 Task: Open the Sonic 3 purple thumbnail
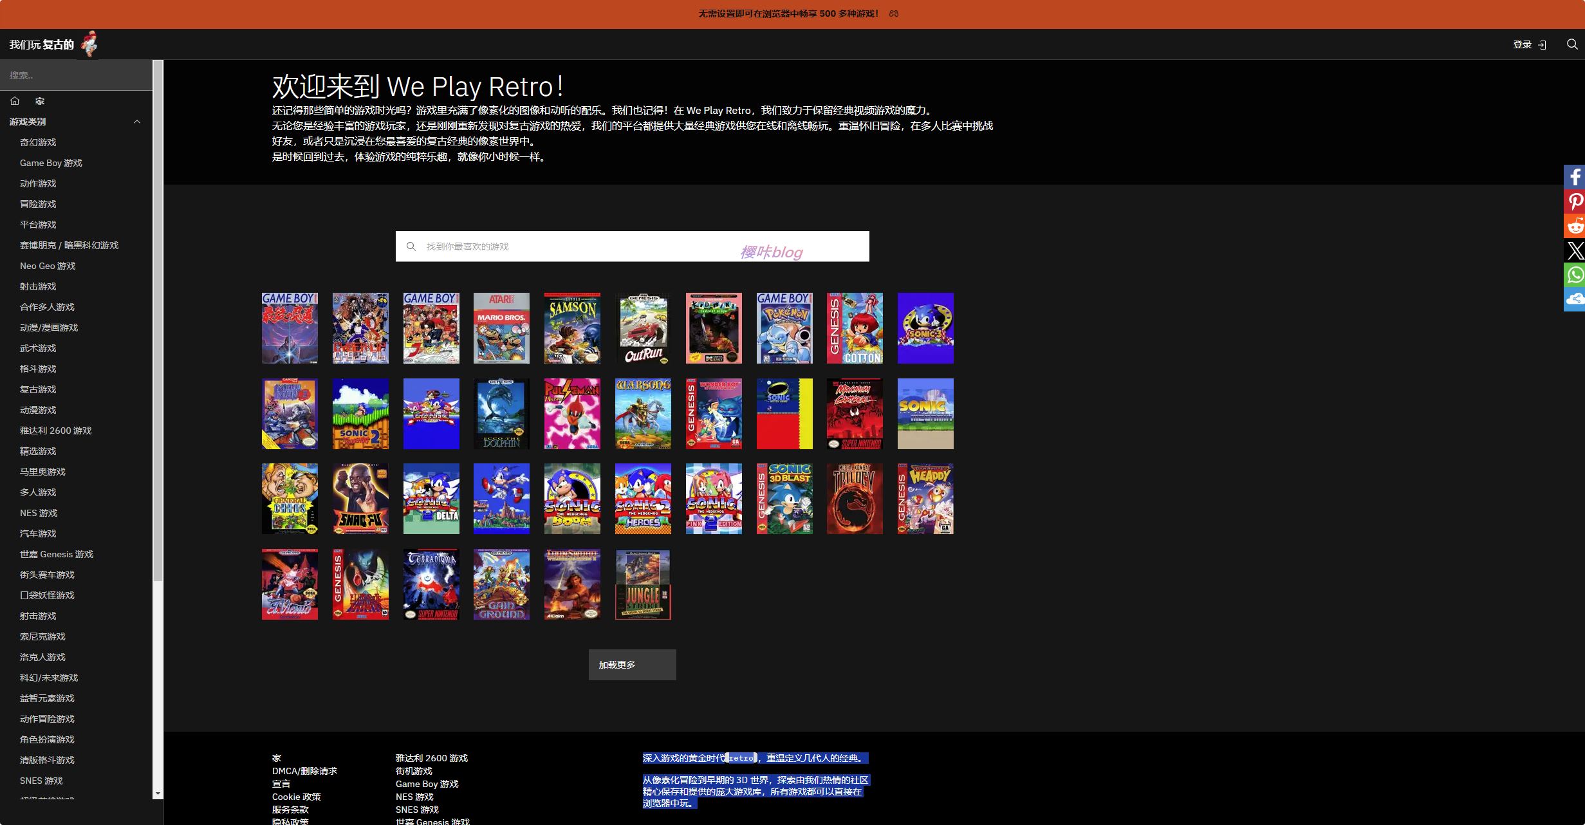[925, 328]
